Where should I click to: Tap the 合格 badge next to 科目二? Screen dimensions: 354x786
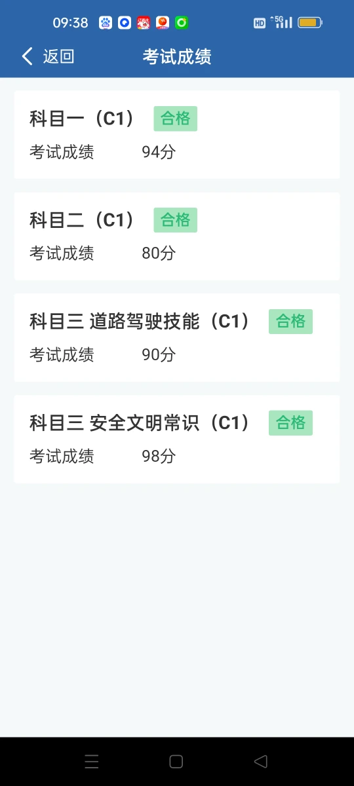point(176,220)
